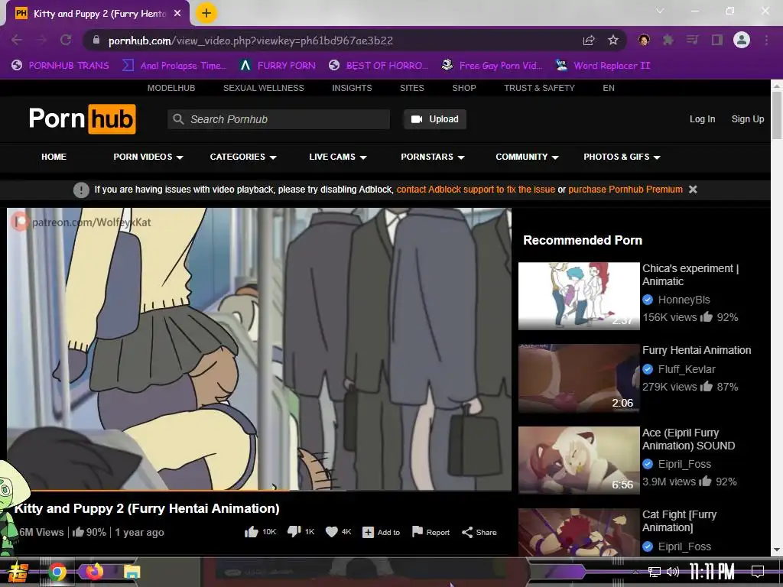Open the avatar extension icon in toolbar
Image resolution: width=783 pixels, height=587 pixels.
pyautogui.click(x=644, y=40)
